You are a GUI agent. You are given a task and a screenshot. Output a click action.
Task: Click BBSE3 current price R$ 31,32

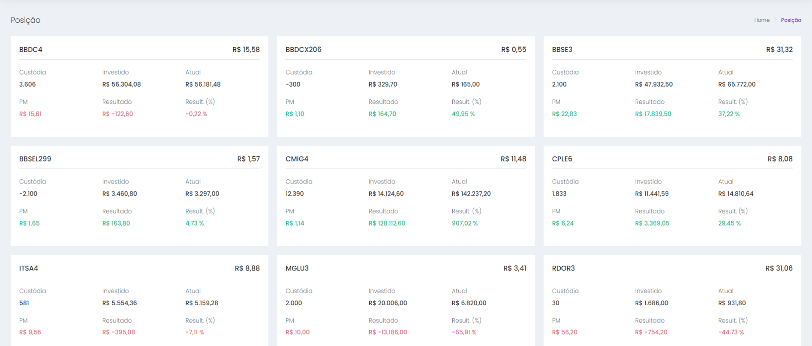(779, 50)
